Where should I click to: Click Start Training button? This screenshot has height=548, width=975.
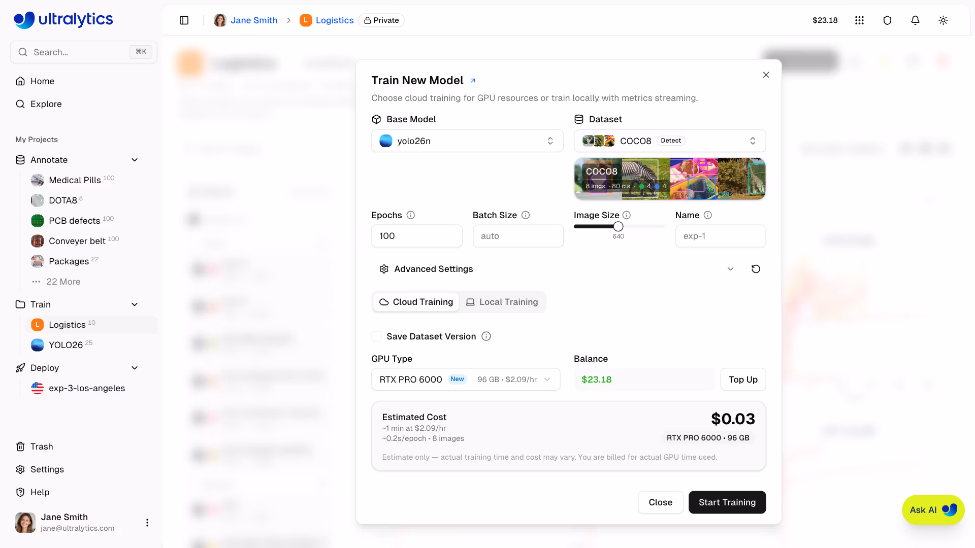coord(727,502)
